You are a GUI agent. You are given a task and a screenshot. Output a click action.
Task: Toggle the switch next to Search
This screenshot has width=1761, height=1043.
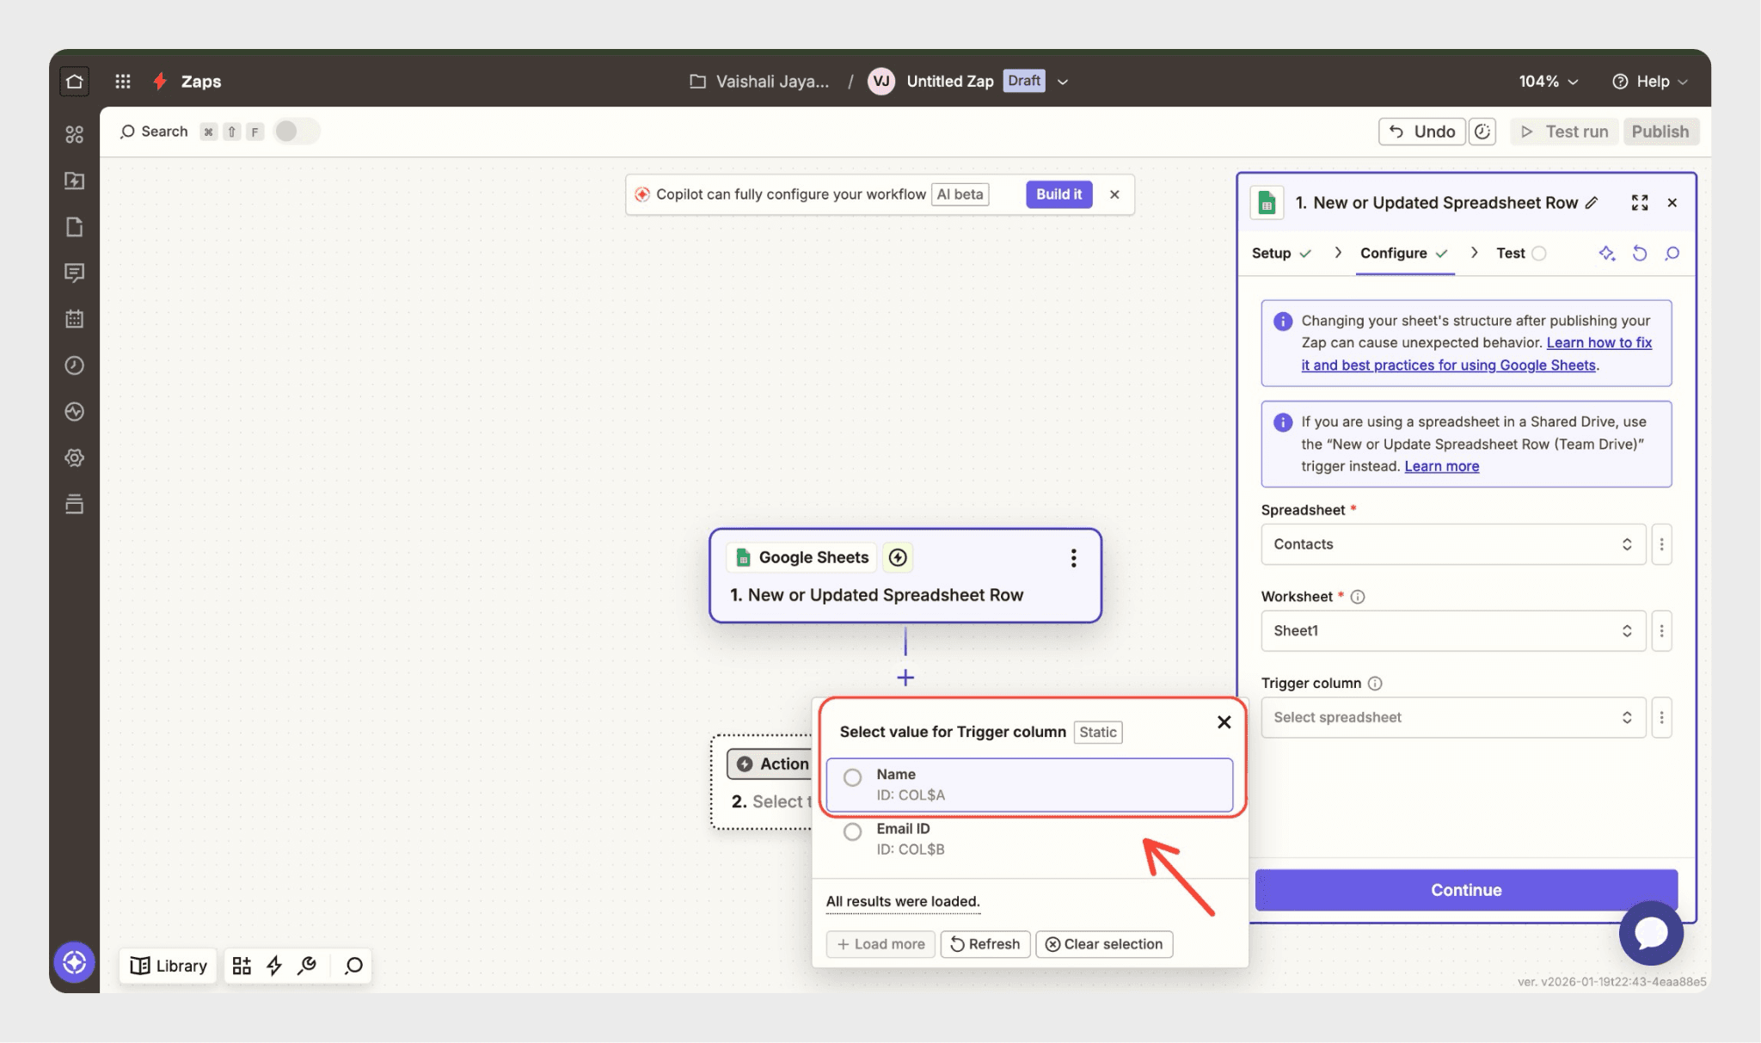coord(296,132)
